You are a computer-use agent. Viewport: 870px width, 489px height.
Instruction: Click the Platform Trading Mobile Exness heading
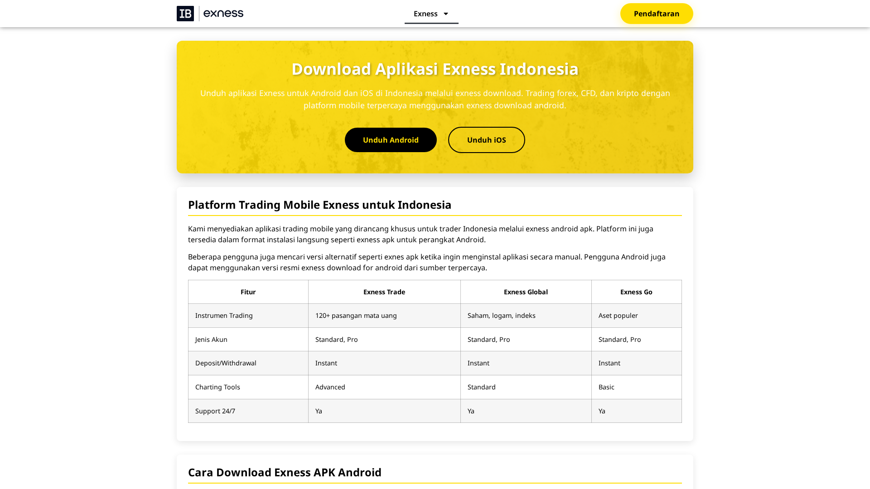pos(319,205)
